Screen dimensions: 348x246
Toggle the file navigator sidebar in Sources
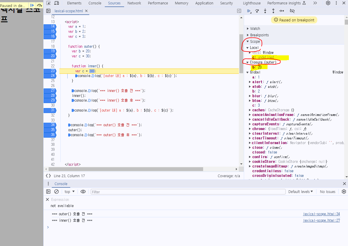[48, 11]
